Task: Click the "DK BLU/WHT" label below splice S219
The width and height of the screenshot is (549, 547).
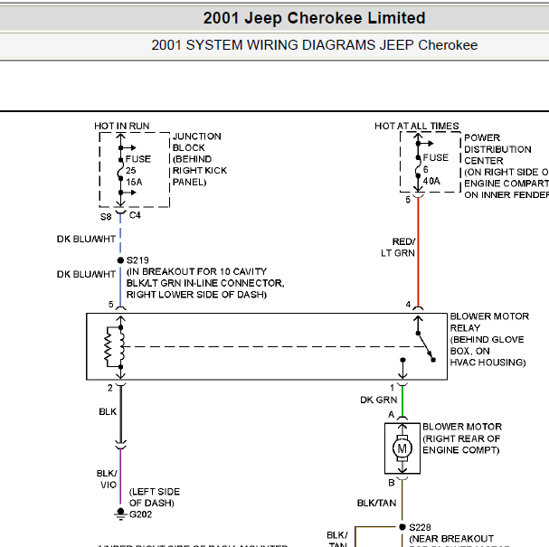Action: [x=86, y=274]
